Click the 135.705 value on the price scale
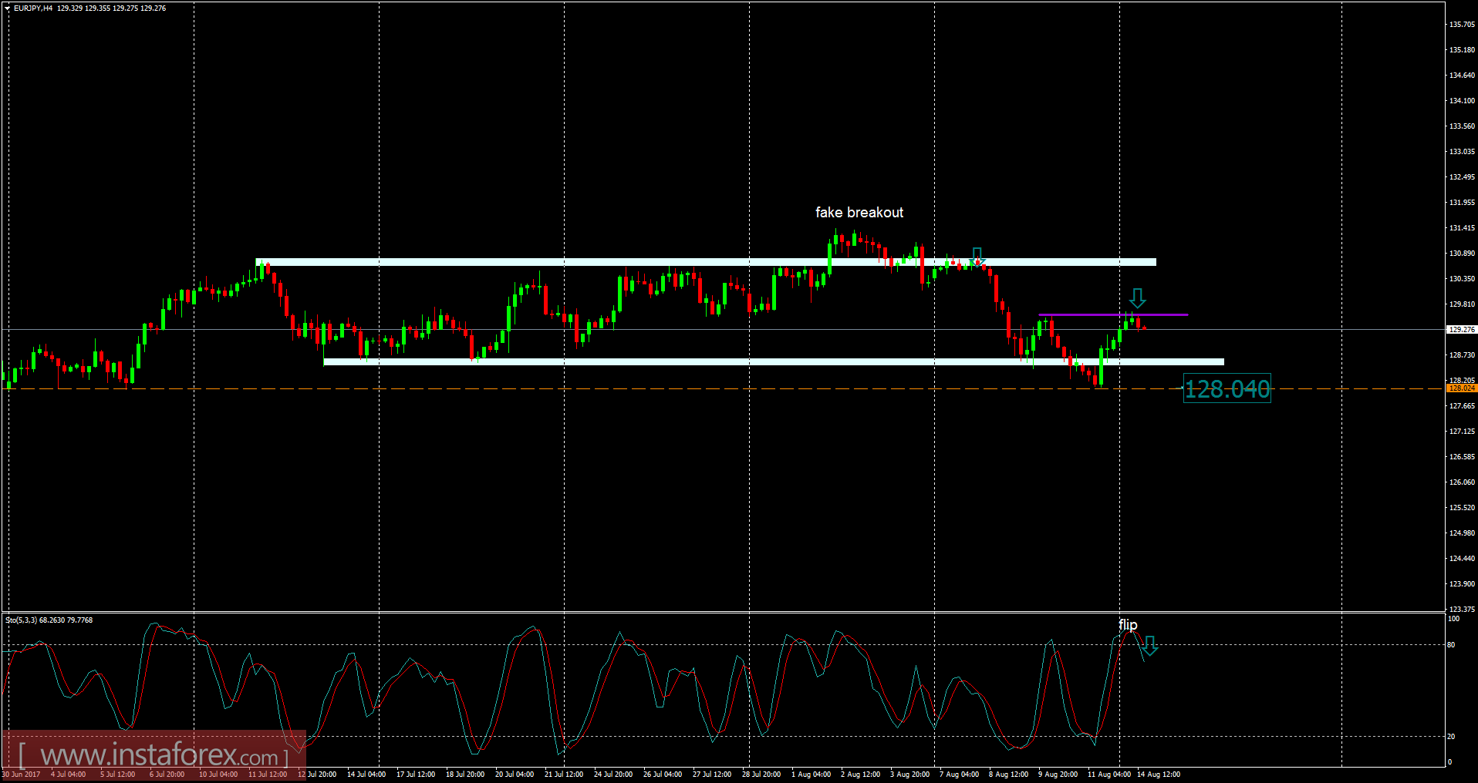 pyautogui.click(x=1462, y=25)
